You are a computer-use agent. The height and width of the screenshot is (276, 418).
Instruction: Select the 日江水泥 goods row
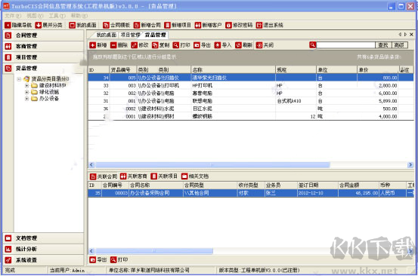251,109
